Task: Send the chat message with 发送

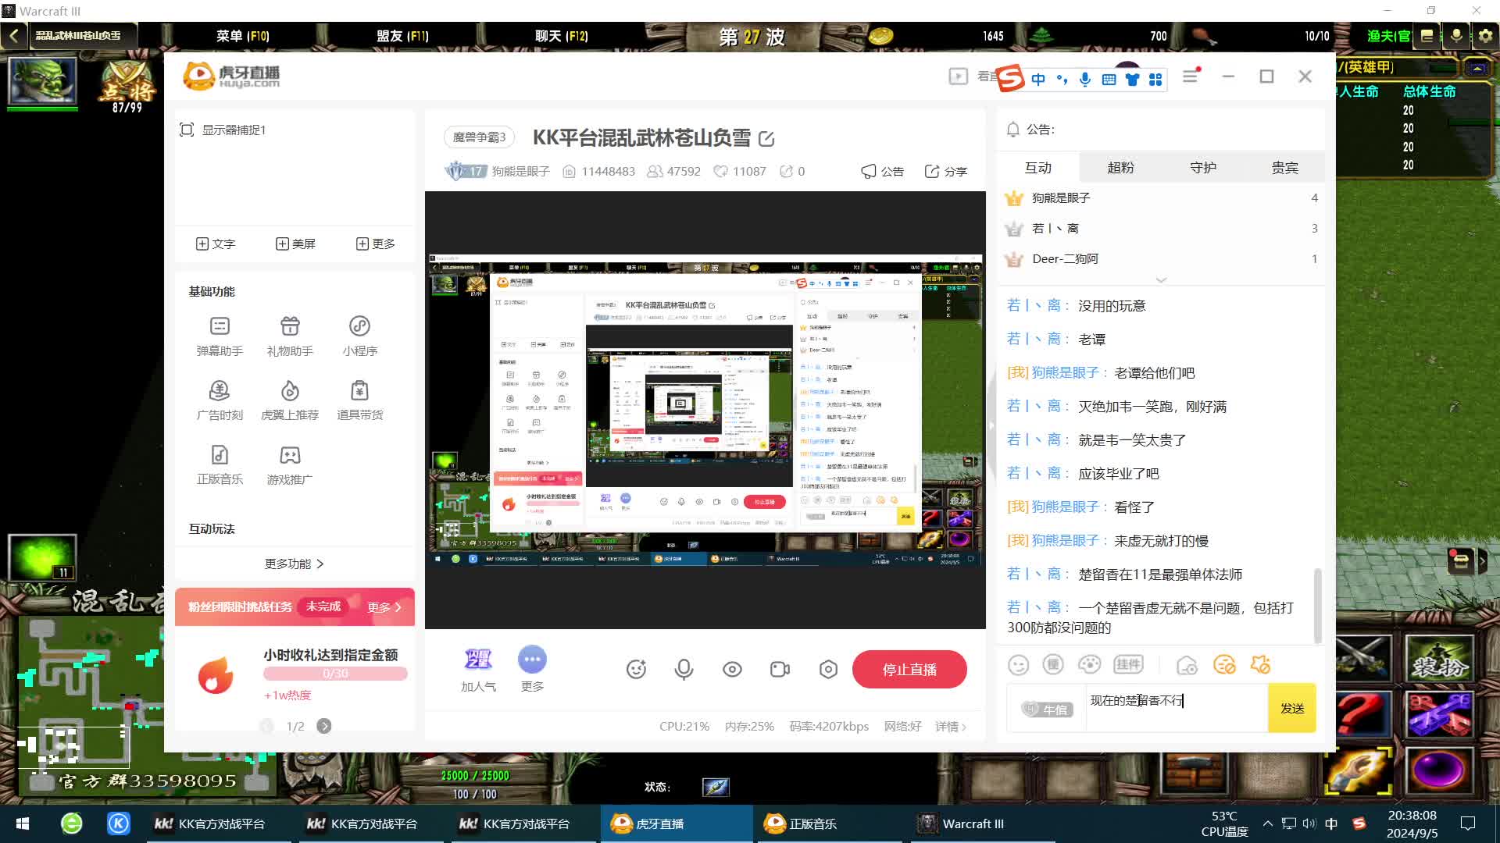Action: (1292, 708)
